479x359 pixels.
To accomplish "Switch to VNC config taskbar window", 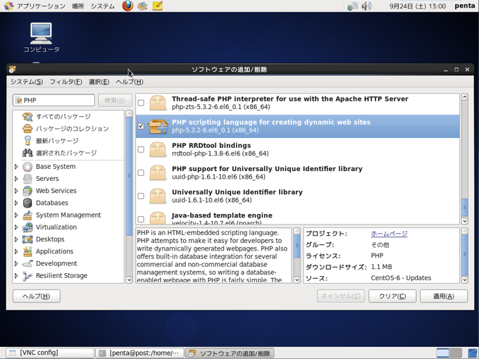I will tap(50, 353).
